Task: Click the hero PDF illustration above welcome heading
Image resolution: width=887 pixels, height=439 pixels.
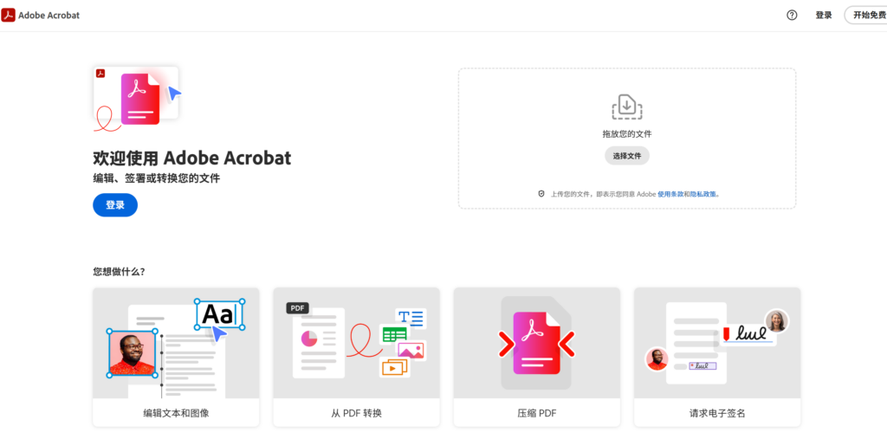Action: [x=137, y=98]
